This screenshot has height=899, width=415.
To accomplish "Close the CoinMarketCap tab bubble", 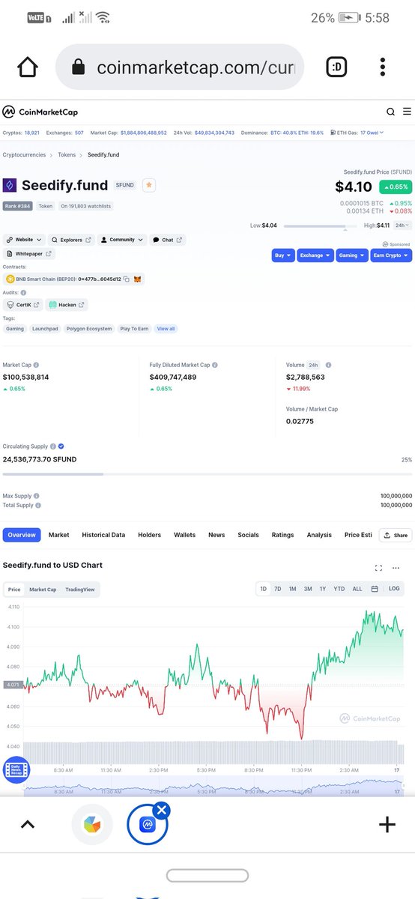I will [x=161, y=810].
